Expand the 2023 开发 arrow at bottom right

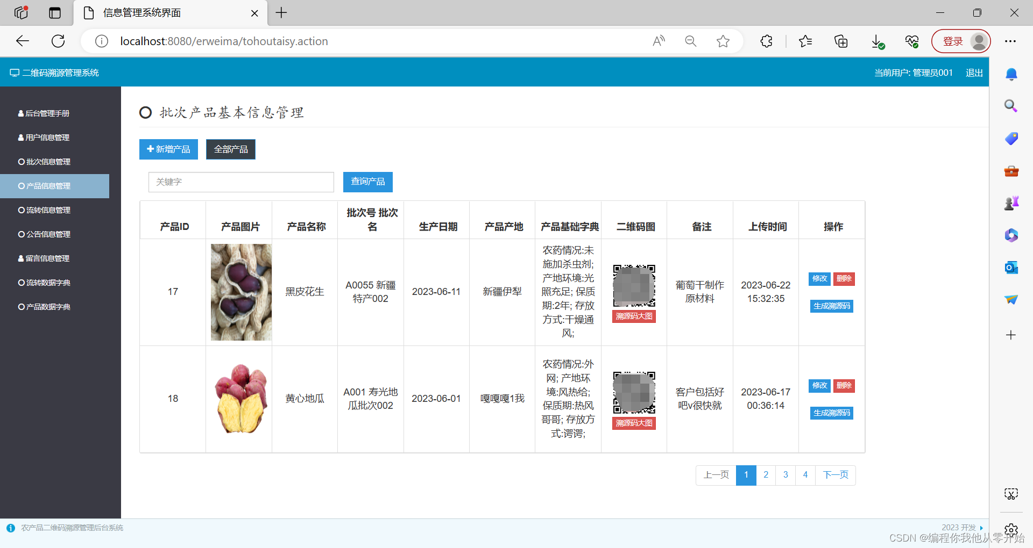[x=981, y=528]
